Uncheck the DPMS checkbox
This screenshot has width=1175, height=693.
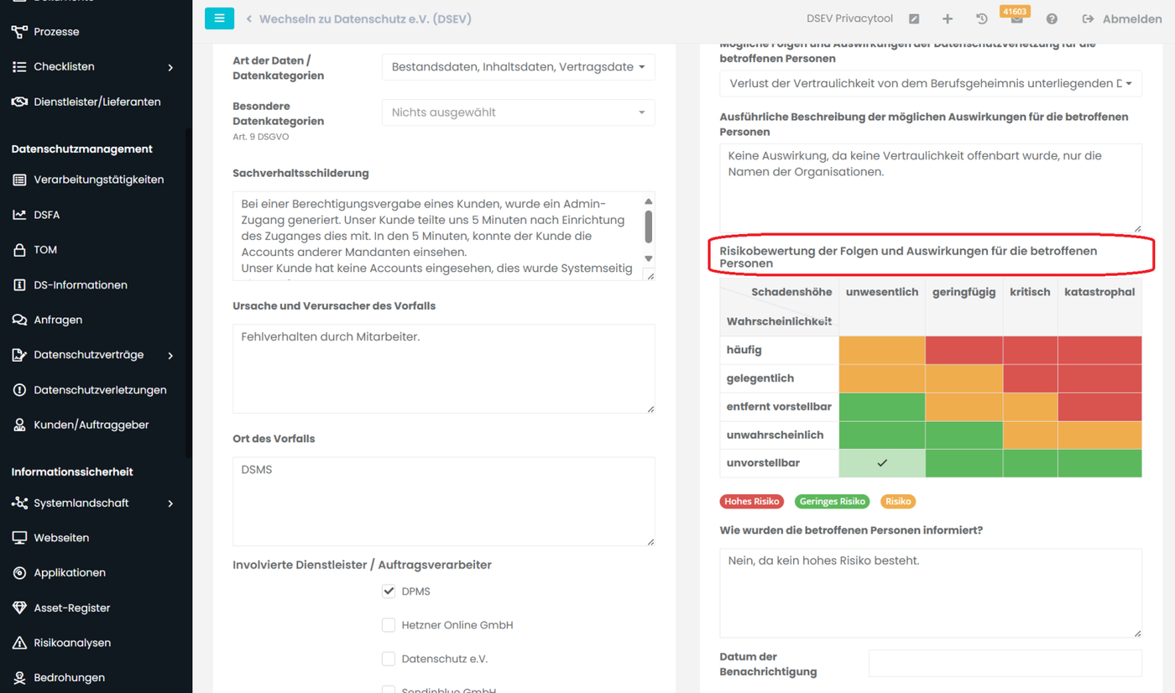(389, 591)
